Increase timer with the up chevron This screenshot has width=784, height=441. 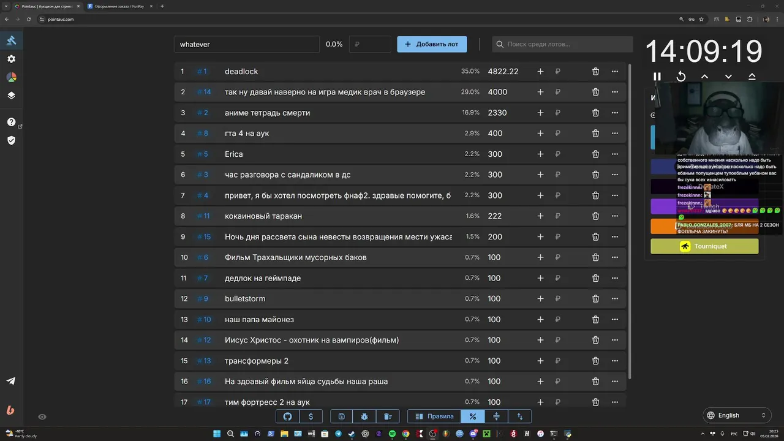click(x=704, y=77)
